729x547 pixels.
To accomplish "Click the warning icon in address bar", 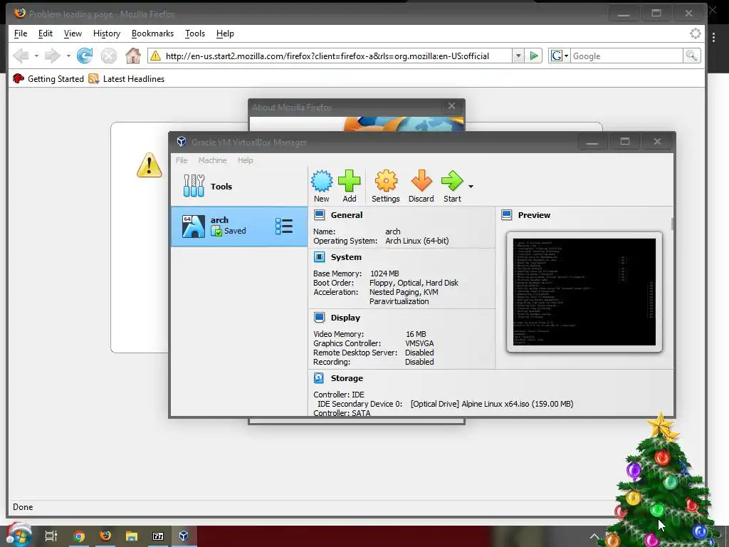I will click(155, 56).
